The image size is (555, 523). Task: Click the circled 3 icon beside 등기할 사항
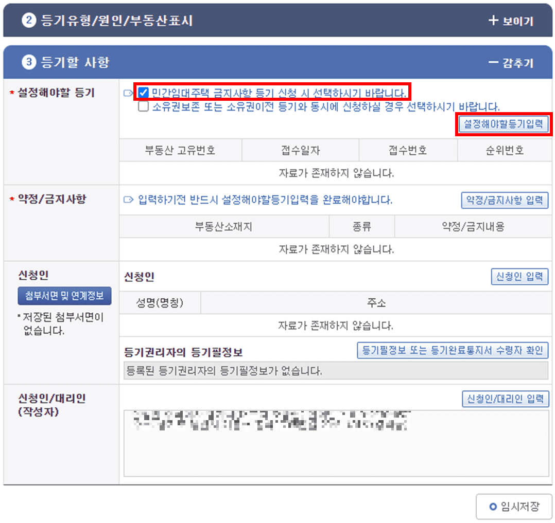[29, 62]
